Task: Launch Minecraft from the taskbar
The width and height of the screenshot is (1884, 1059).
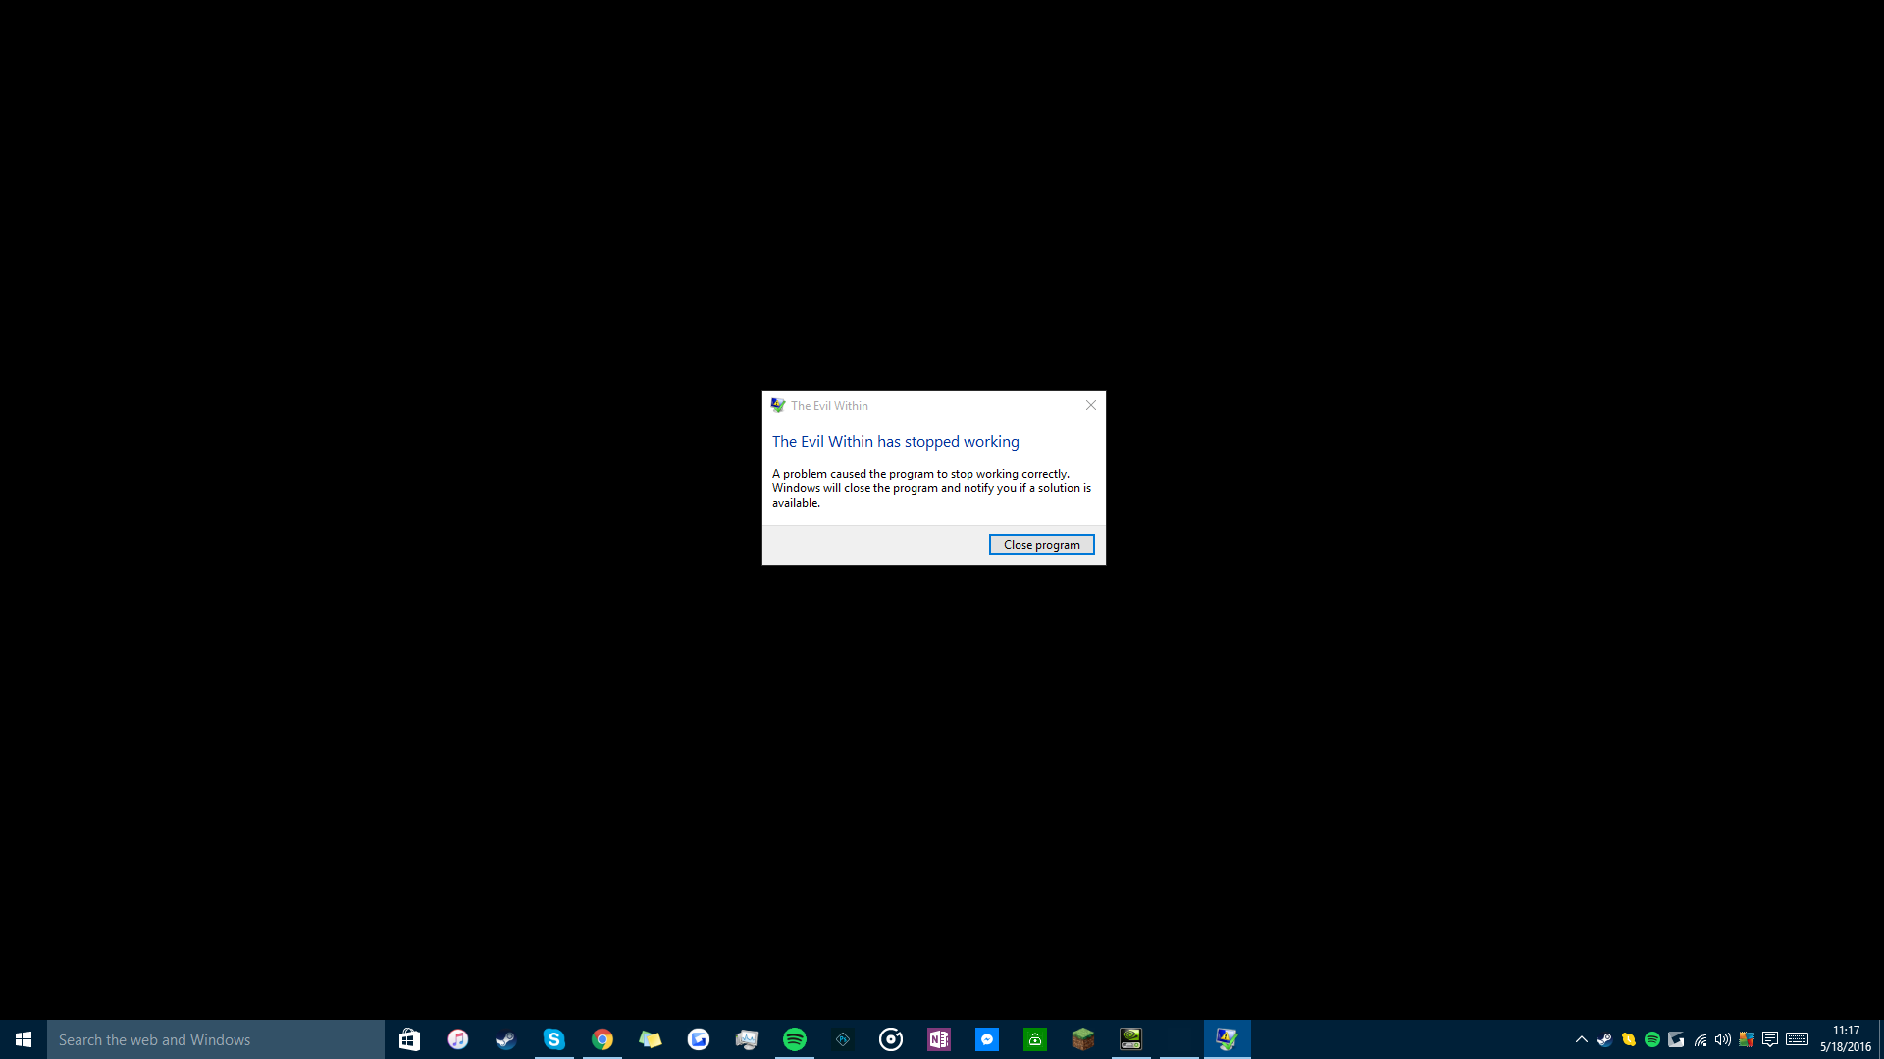Action: 1082,1039
